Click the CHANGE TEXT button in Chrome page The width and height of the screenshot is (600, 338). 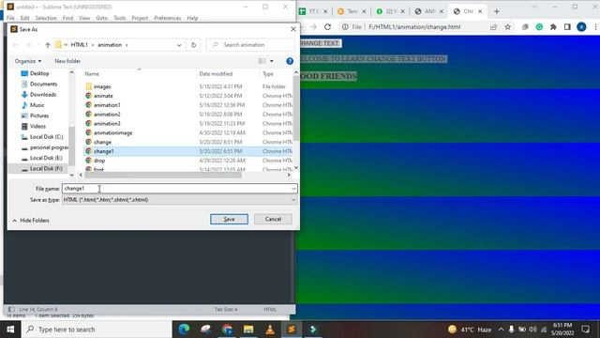(321, 43)
